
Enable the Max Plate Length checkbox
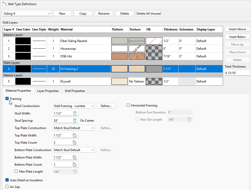pyautogui.click(x=16, y=171)
